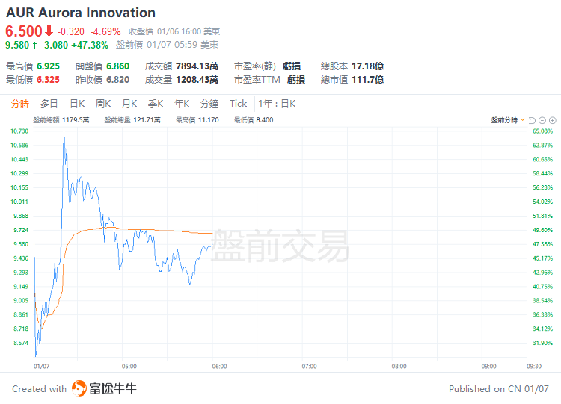Switch to the 日K tab
The height and width of the screenshot is (404, 561).
tap(77, 104)
